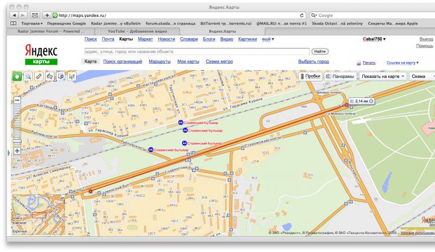Zoom in with the plus button

17,151
